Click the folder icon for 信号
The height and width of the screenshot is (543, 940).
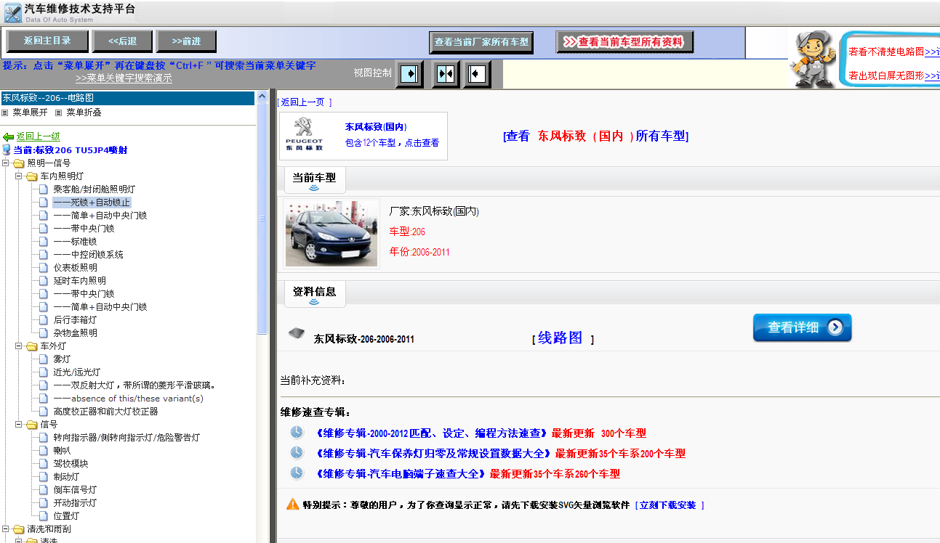(31, 425)
